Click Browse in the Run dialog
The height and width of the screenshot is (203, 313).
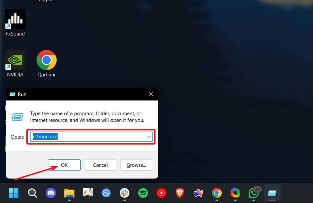tap(136, 165)
